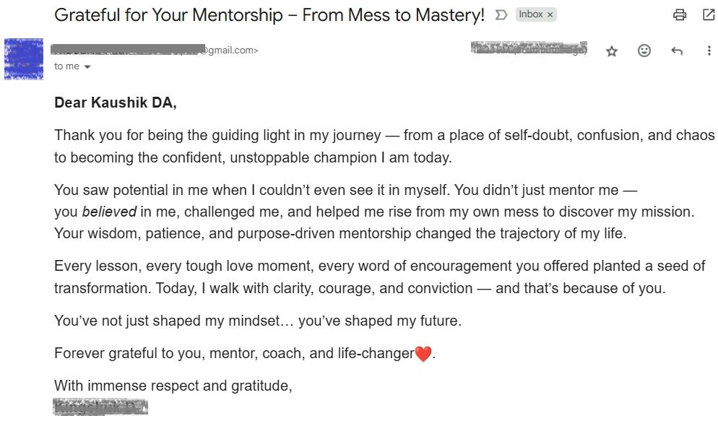Add an emoji reaction to the message
Image resolution: width=718 pixels, height=434 pixels.
click(x=644, y=51)
